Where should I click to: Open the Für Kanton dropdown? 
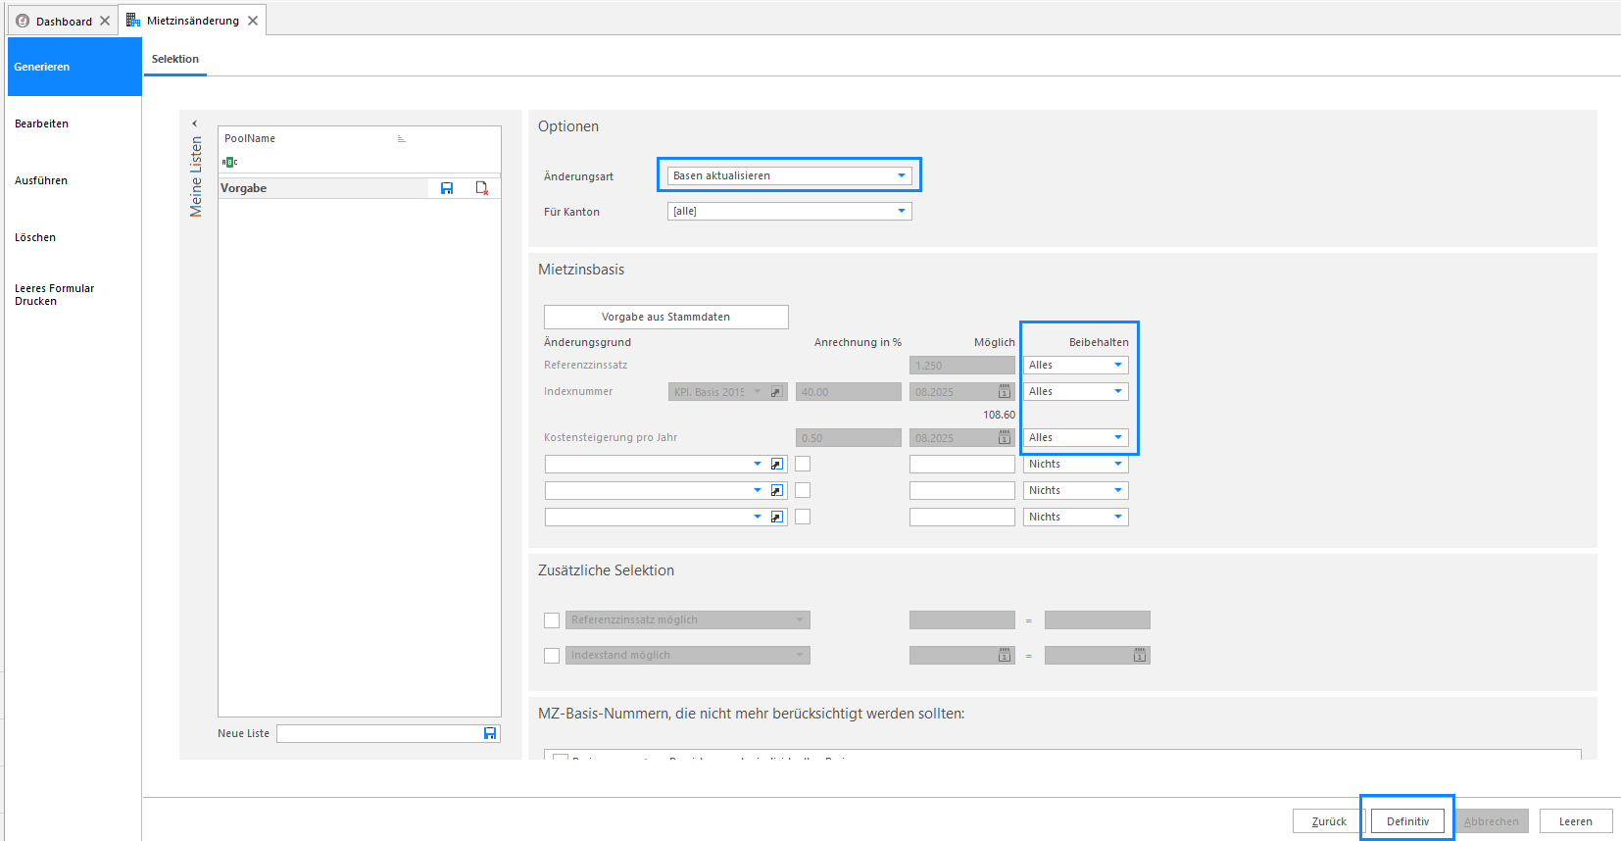pyautogui.click(x=789, y=211)
